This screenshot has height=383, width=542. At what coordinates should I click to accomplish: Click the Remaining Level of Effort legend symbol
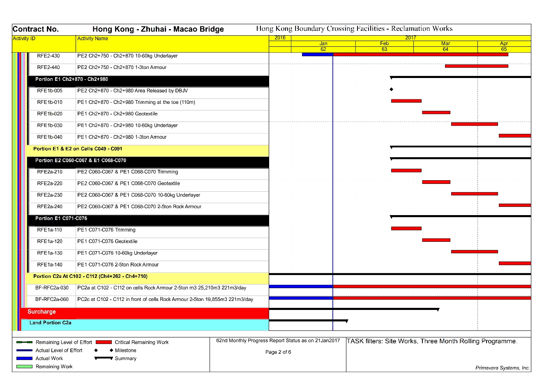tap(24, 342)
